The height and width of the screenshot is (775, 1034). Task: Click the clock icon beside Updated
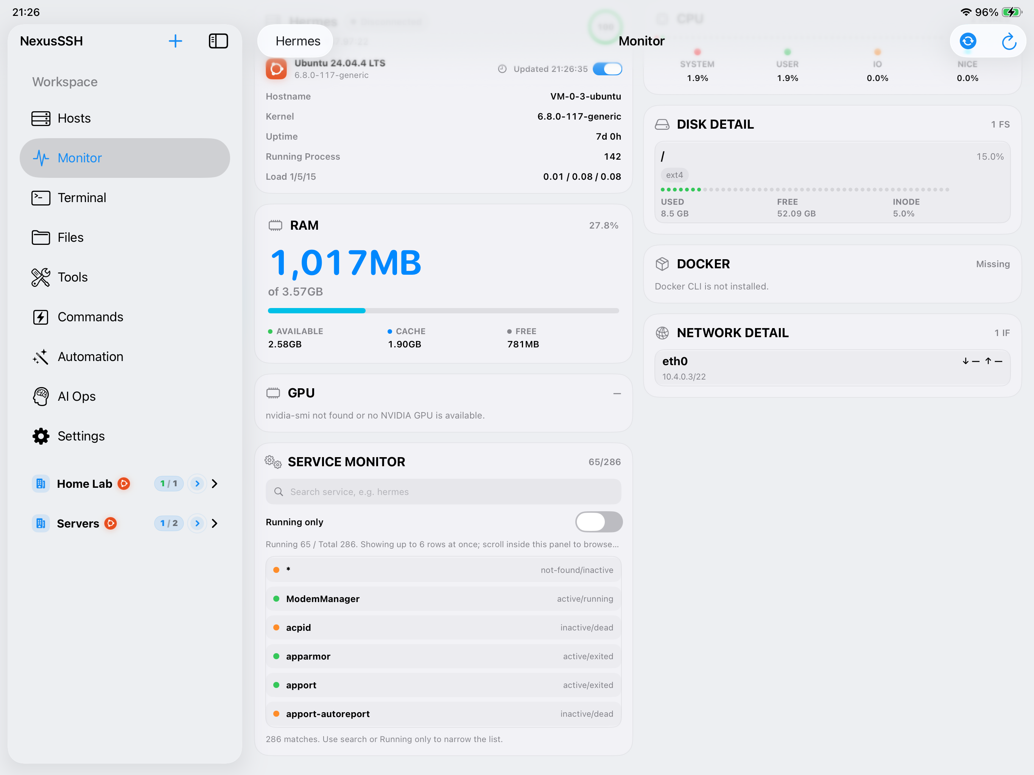pos(503,69)
